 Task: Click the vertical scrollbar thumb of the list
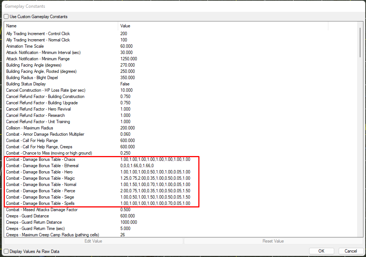click(360, 42)
